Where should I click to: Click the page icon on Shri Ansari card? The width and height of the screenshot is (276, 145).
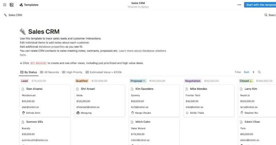pyautogui.click(x=77, y=89)
